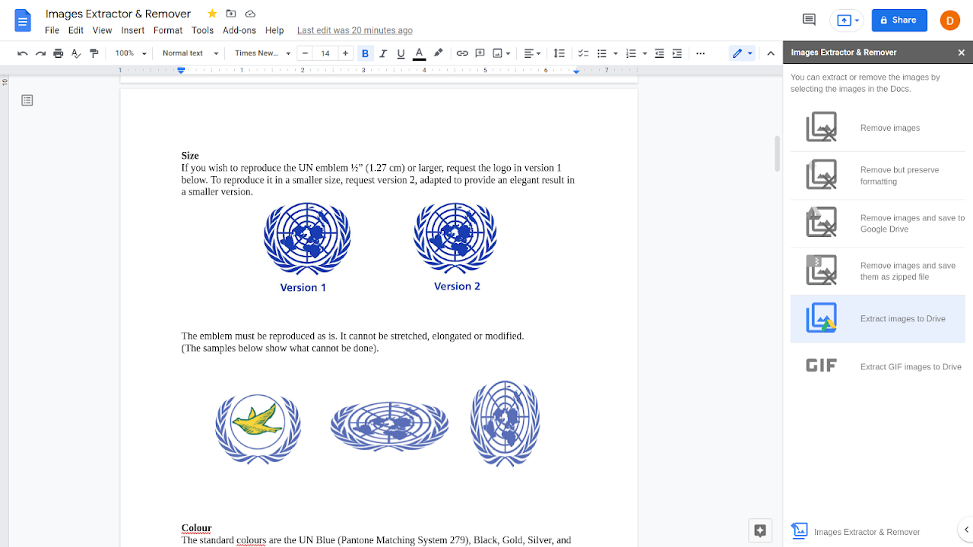973x547 pixels.
Task: Select the yellow dove emblem image
Action: click(258, 428)
